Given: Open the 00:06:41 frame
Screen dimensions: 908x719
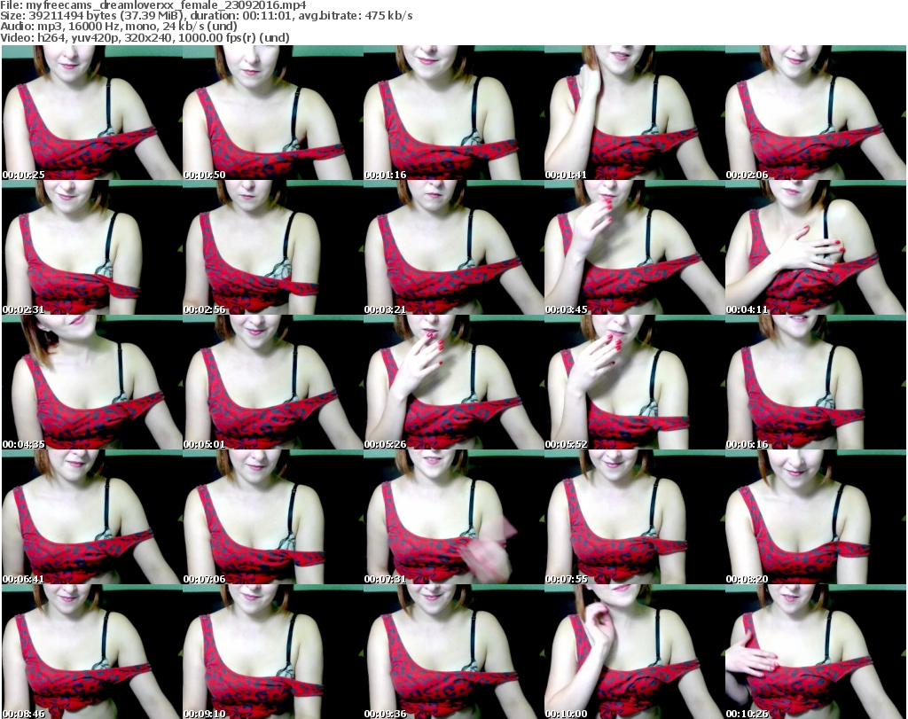Looking at the screenshot, I should coord(91,518).
